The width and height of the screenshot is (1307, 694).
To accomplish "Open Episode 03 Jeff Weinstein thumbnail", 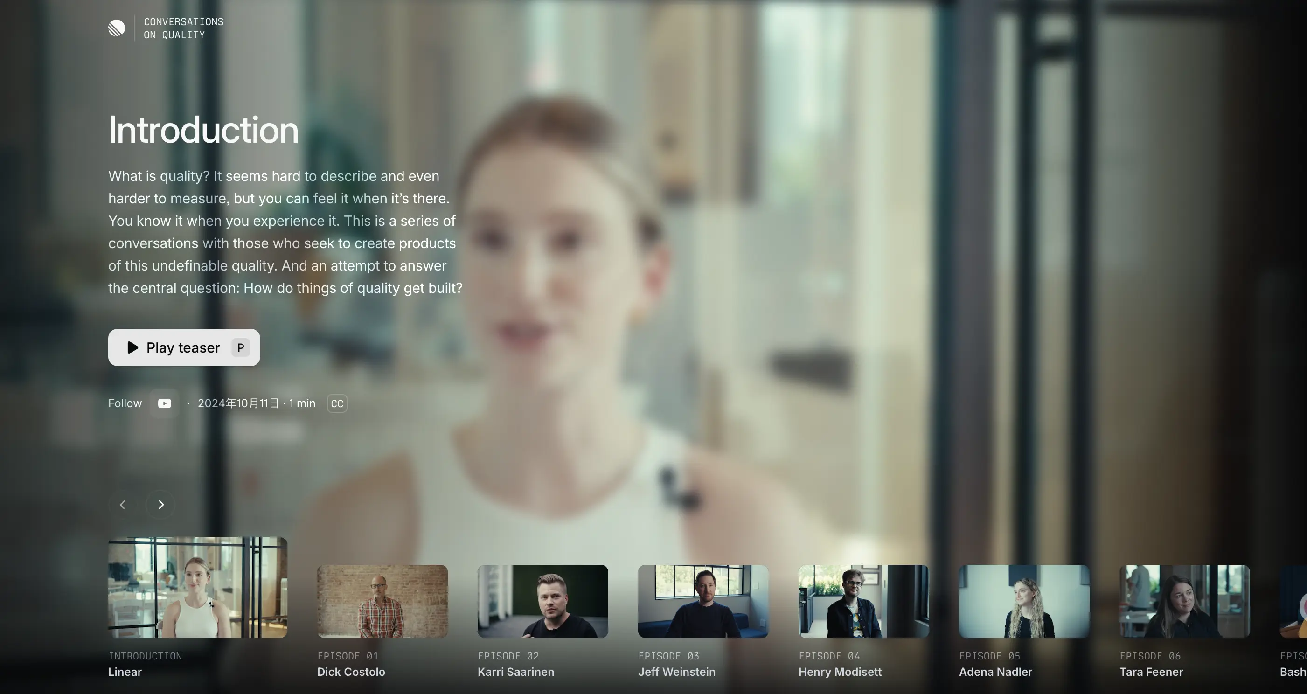I will (x=703, y=601).
